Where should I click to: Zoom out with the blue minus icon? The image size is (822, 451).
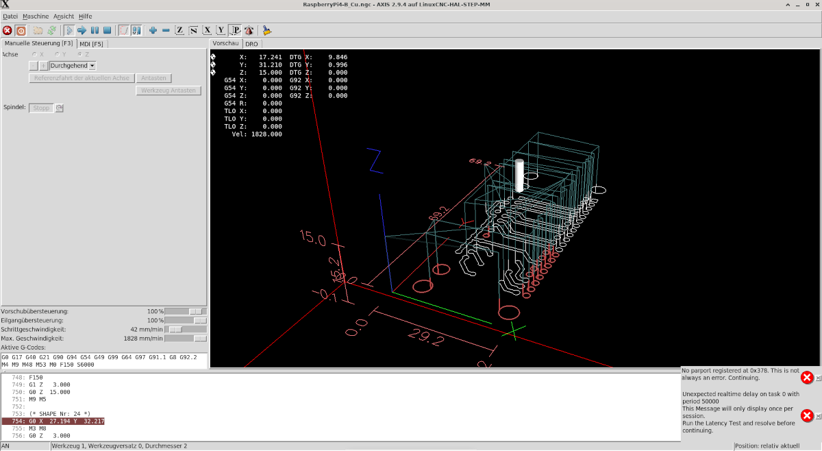[x=166, y=30]
